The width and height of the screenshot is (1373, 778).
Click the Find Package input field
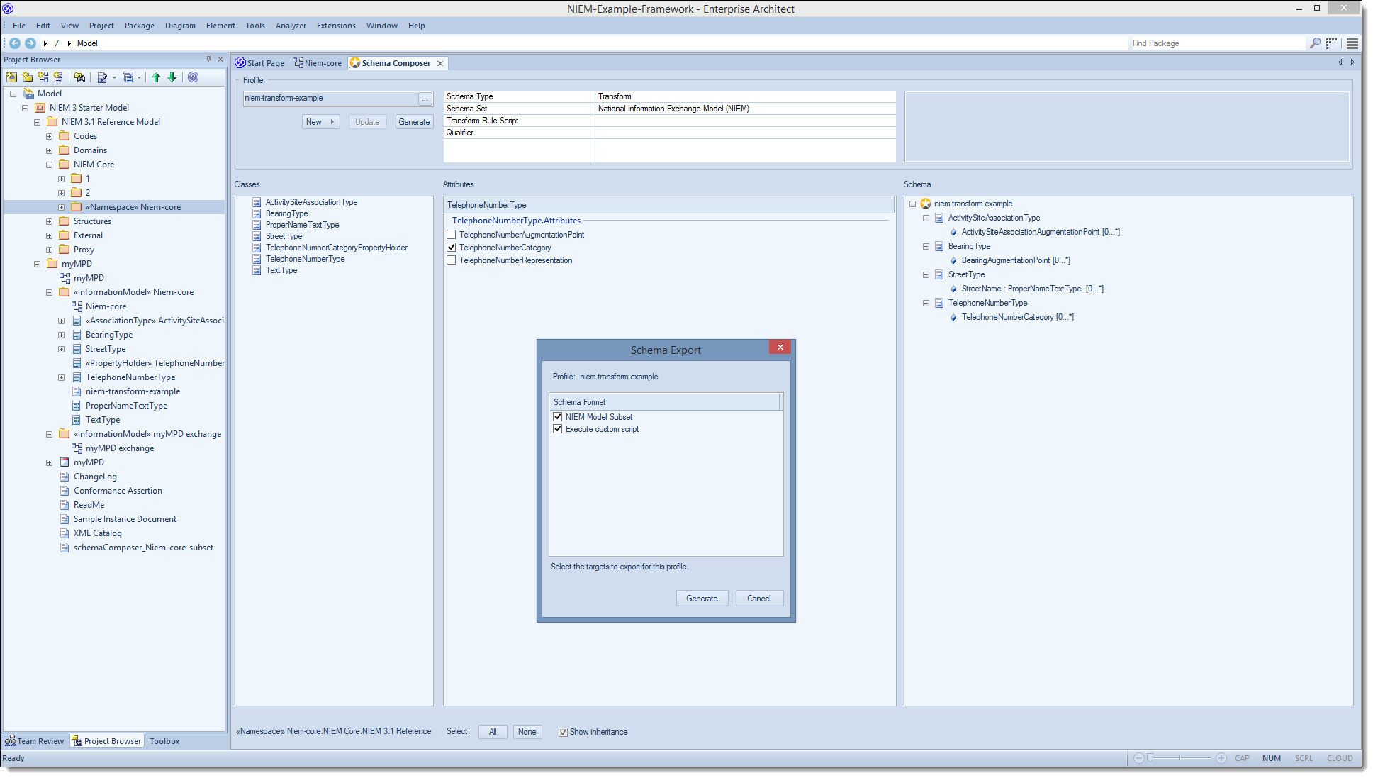pos(1216,43)
